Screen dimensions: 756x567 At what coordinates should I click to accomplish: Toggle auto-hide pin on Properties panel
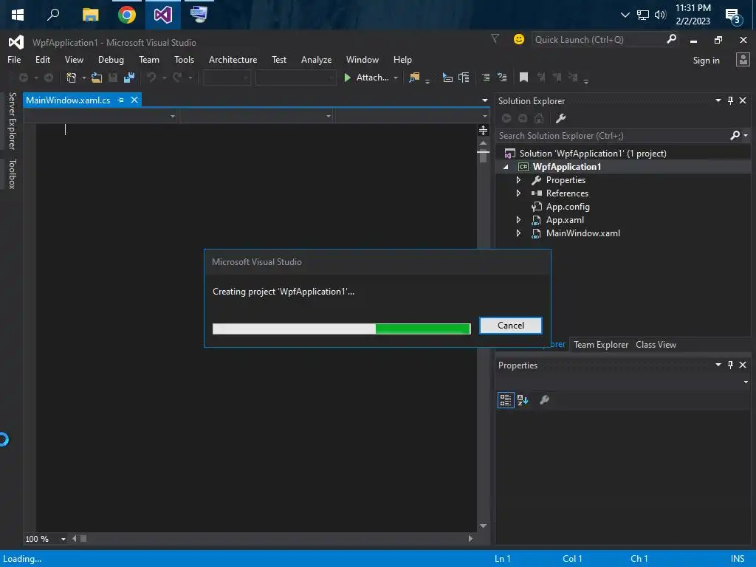(730, 365)
